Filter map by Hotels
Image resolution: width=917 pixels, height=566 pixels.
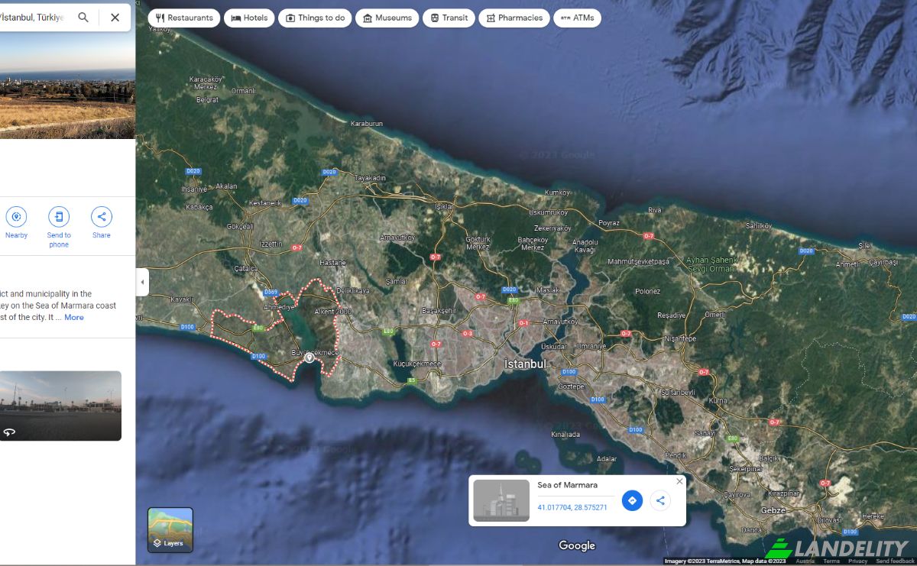[x=249, y=18]
